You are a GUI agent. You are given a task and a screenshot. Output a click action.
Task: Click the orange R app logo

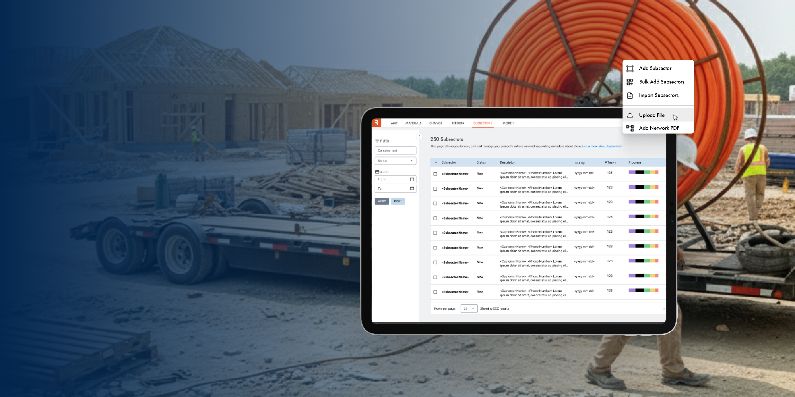click(376, 123)
